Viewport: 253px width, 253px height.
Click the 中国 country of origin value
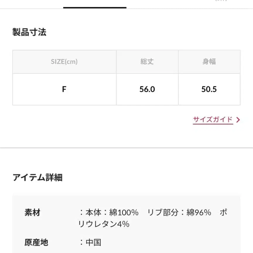tap(94, 242)
